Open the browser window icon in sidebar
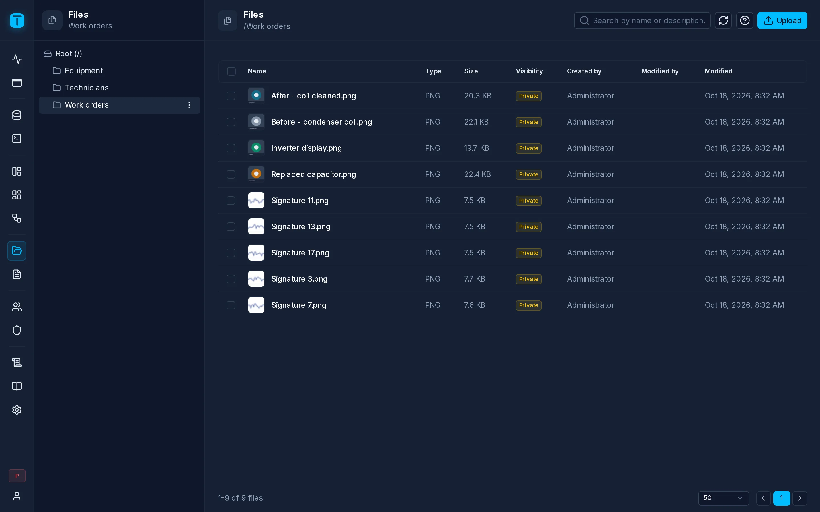This screenshot has height=512, width=820. pos(17,82)
